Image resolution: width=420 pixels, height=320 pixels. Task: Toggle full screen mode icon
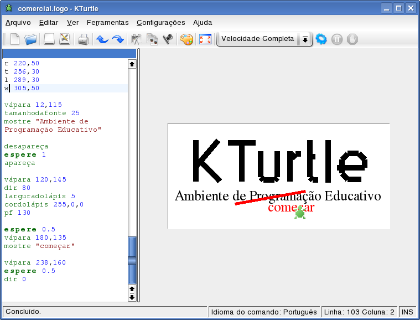click(x=205, y=39)
